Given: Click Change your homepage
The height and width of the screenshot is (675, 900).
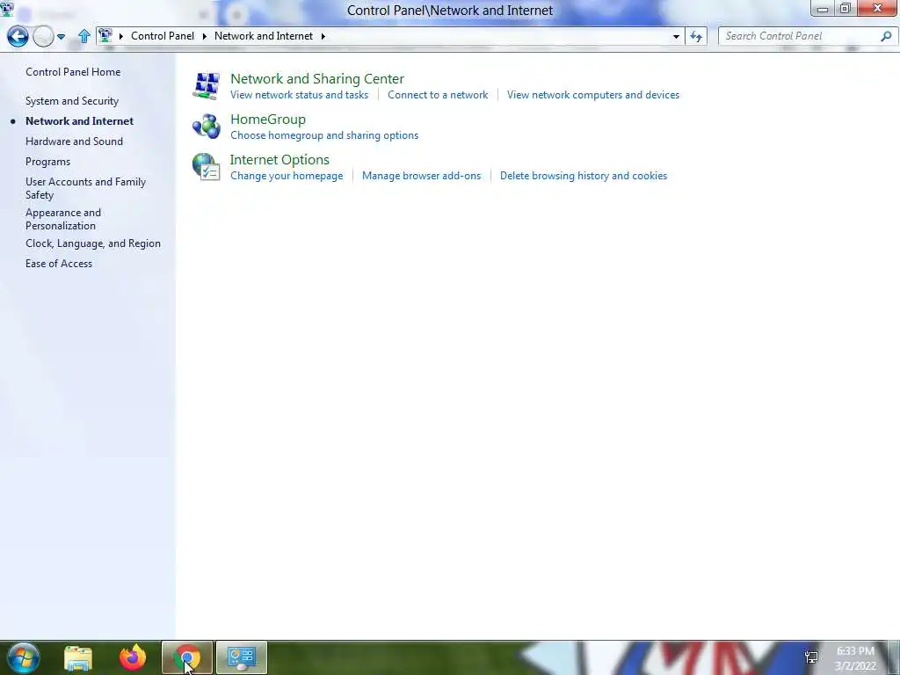Looking at the screenshot, I should tap(287, 176).
